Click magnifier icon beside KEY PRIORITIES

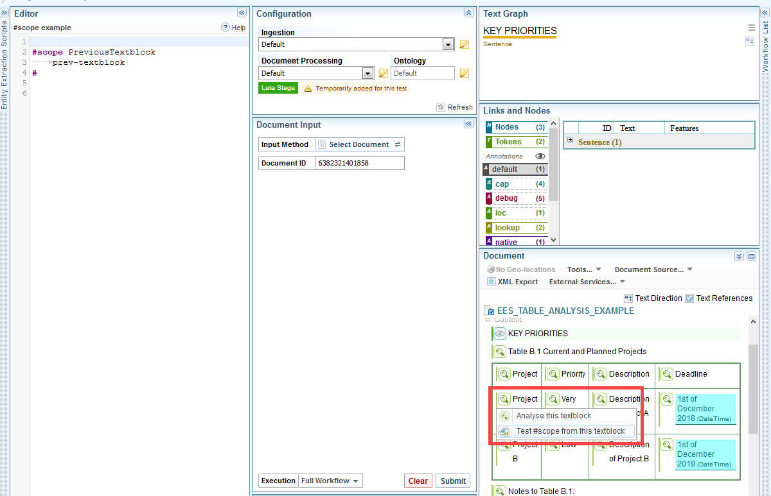tap(500, 334)
